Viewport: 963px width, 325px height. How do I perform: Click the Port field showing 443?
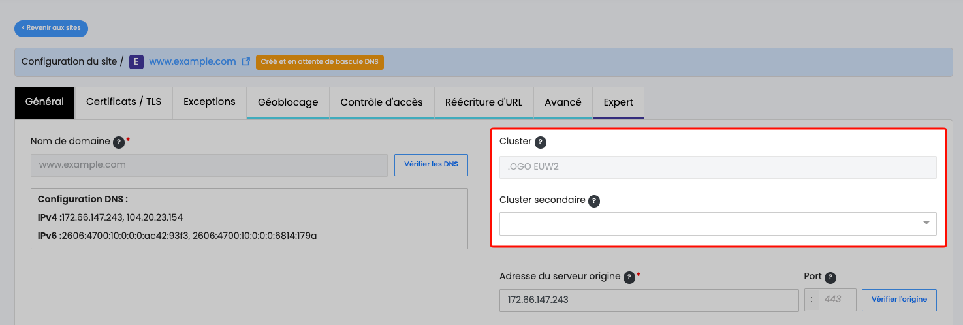830,300
